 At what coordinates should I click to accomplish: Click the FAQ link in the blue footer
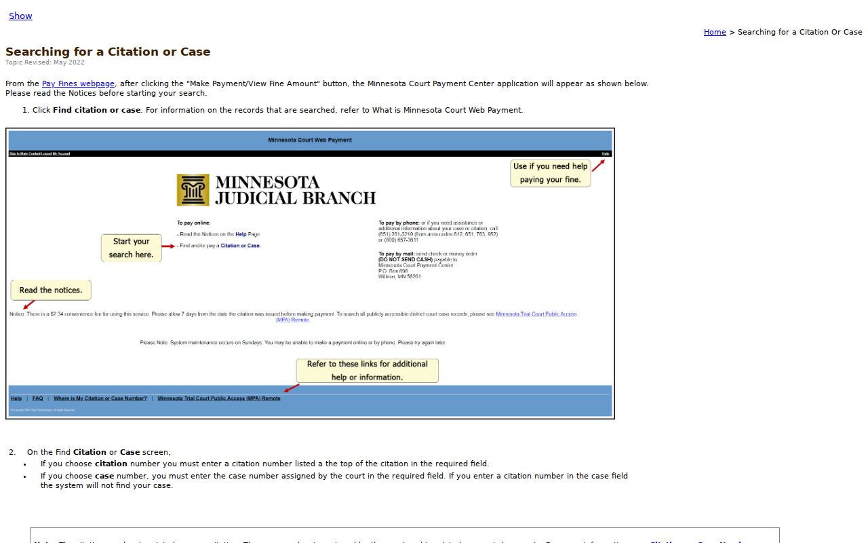pyautogui.click(x=38, y=398)
